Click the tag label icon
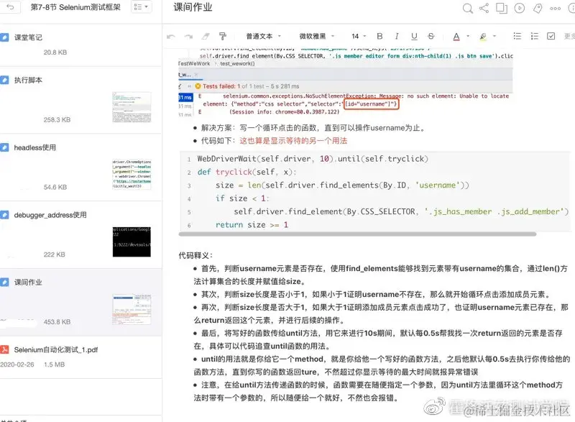This screenshot has width=575, height=422. click(x=538, y=8)
